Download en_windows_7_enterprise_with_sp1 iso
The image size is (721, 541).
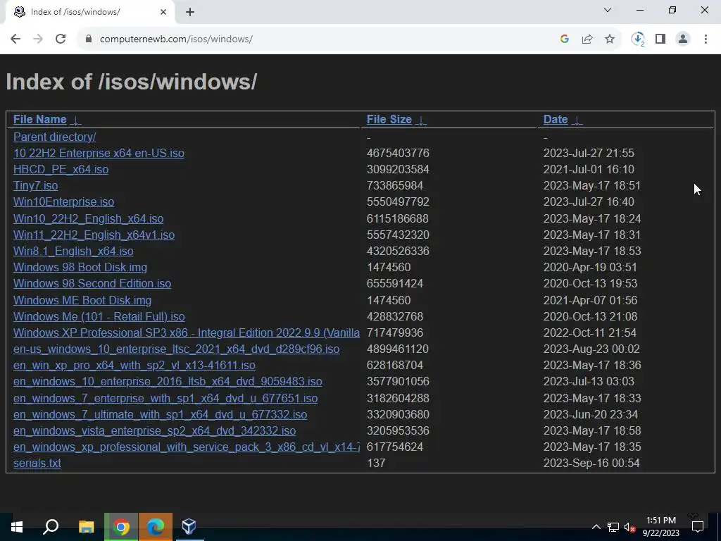point(165,398)
